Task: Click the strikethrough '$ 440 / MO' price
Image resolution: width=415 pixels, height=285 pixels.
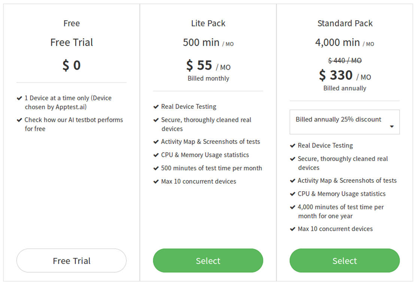Action: pyautogui.click(x=345, y=60)
